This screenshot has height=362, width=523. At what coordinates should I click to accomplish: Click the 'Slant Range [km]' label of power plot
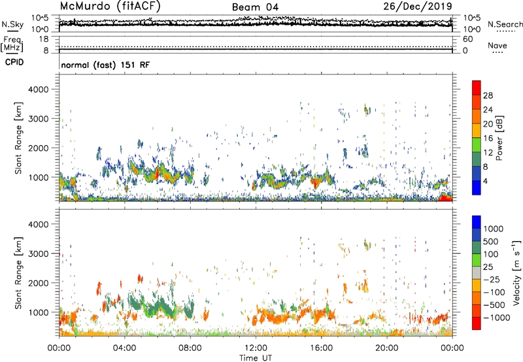[18, 138]
